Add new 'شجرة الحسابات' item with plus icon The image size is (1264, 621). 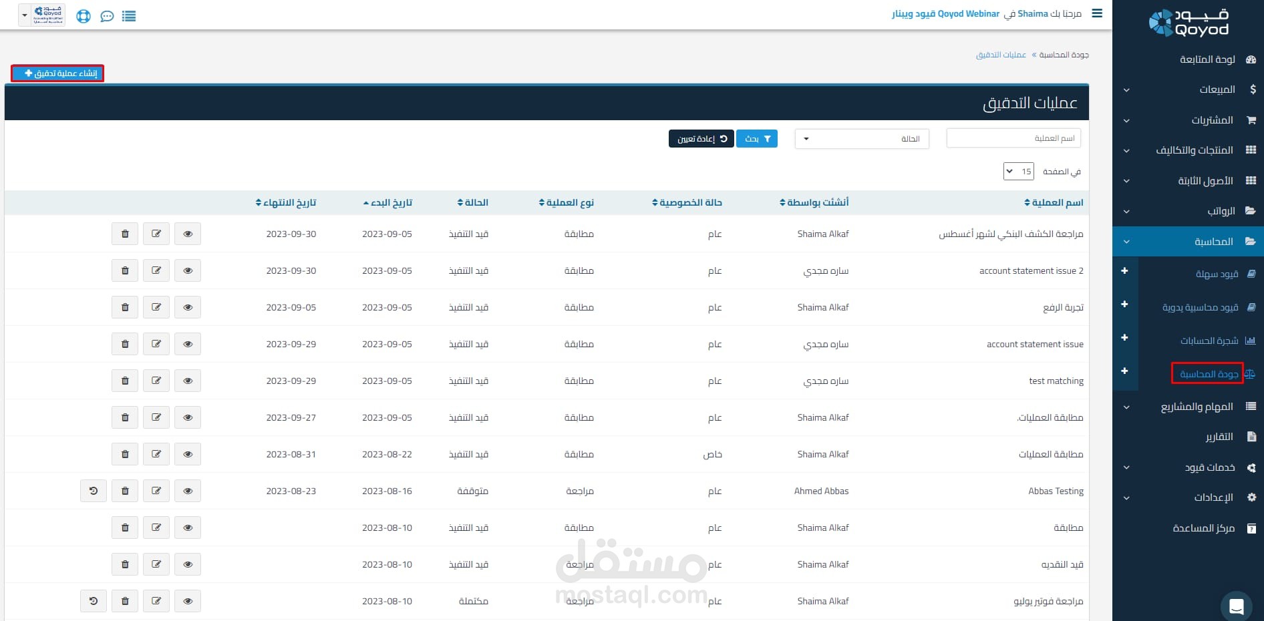(x=1124, y=338)
